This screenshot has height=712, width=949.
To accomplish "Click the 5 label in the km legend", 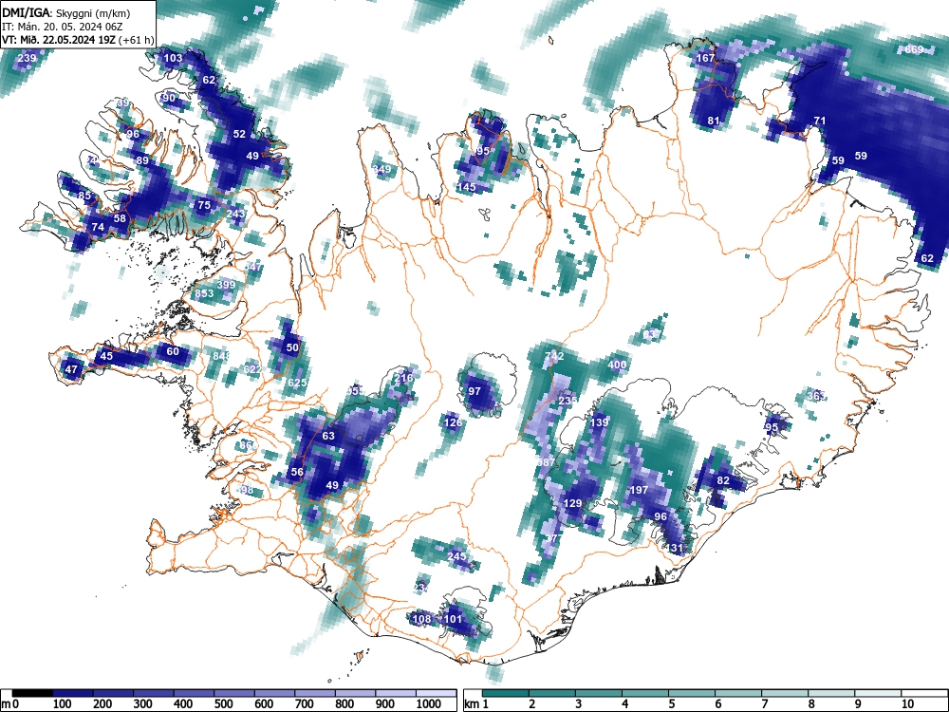I will tap(671, 704).
